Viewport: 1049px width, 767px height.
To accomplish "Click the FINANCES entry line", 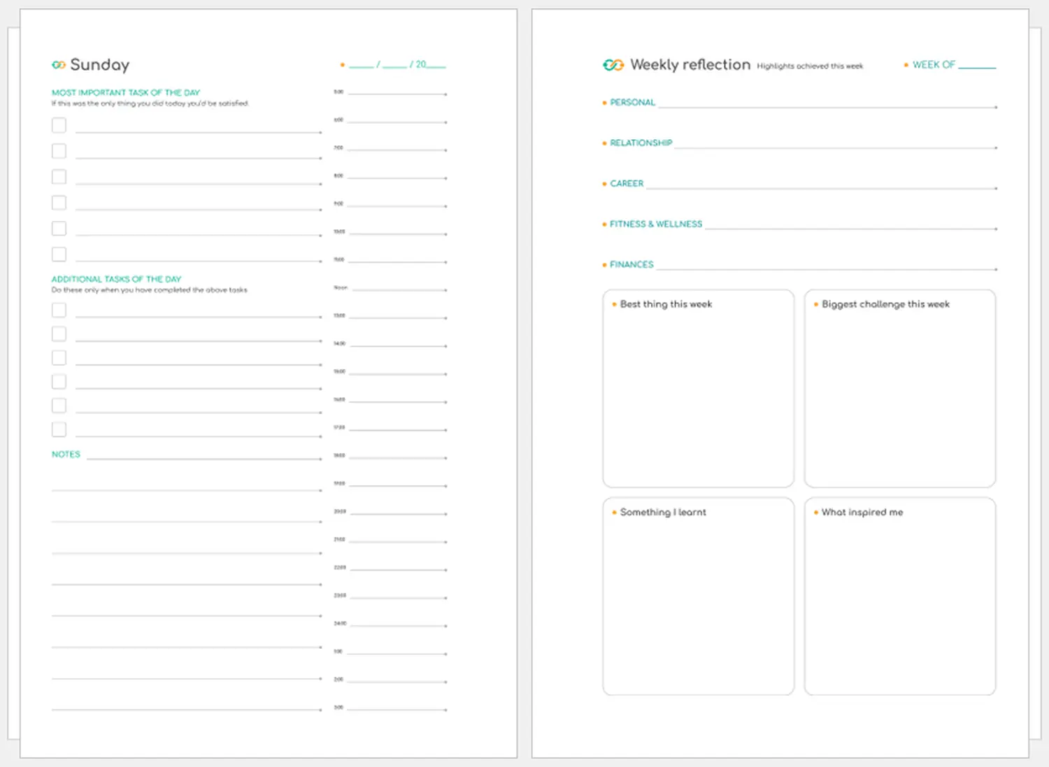I will click(x=827, y=268).
